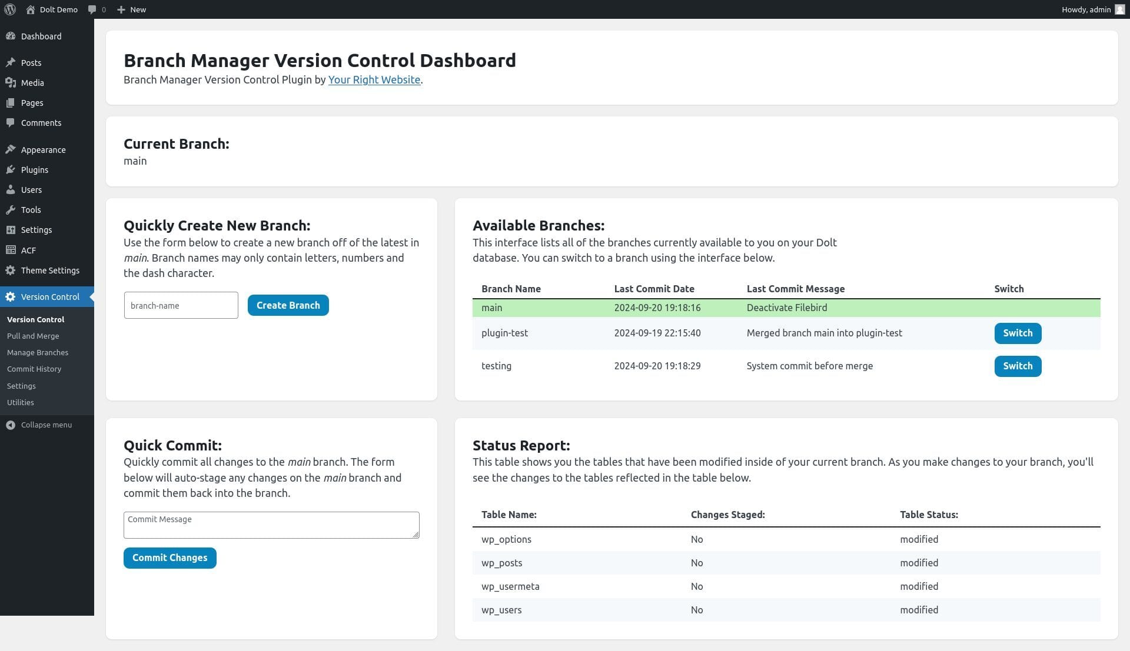Screen dimensions: 1130x651
Task: Click Theme Settings sidebar item
Action: click(x=51, y=270)
